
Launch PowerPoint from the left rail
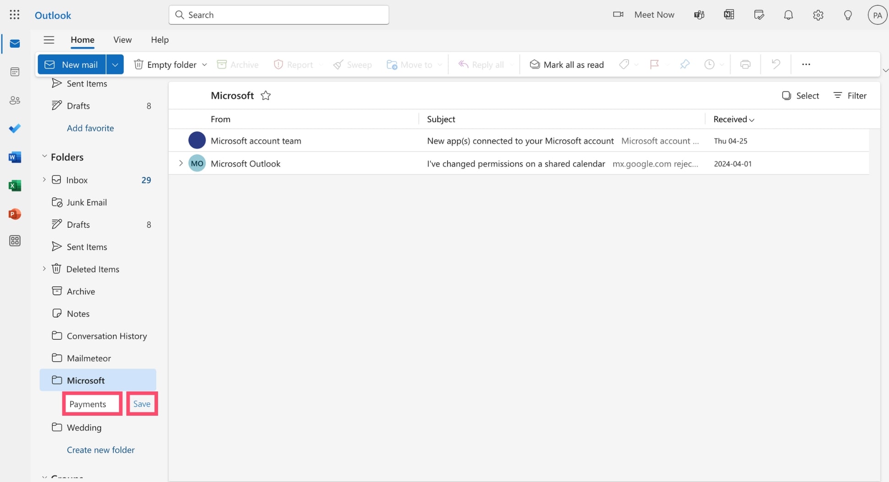click(x=15, y=214)
